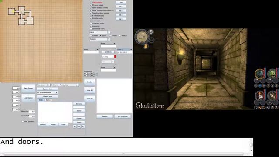Click the Spawn Item button

point(48,89)
